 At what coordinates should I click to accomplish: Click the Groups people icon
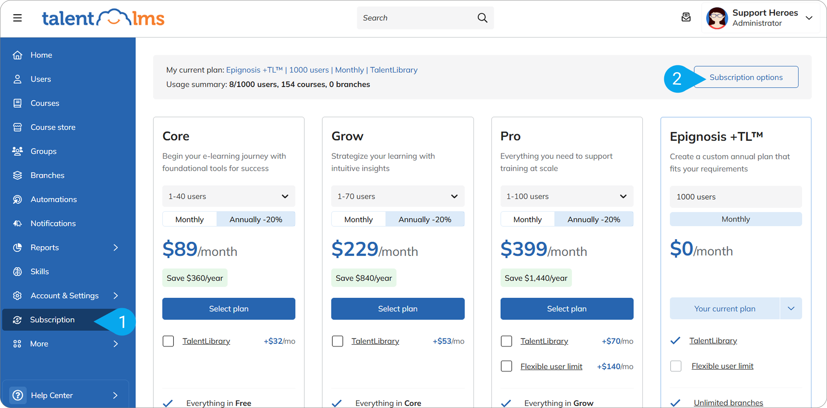(x=17, y=151)
